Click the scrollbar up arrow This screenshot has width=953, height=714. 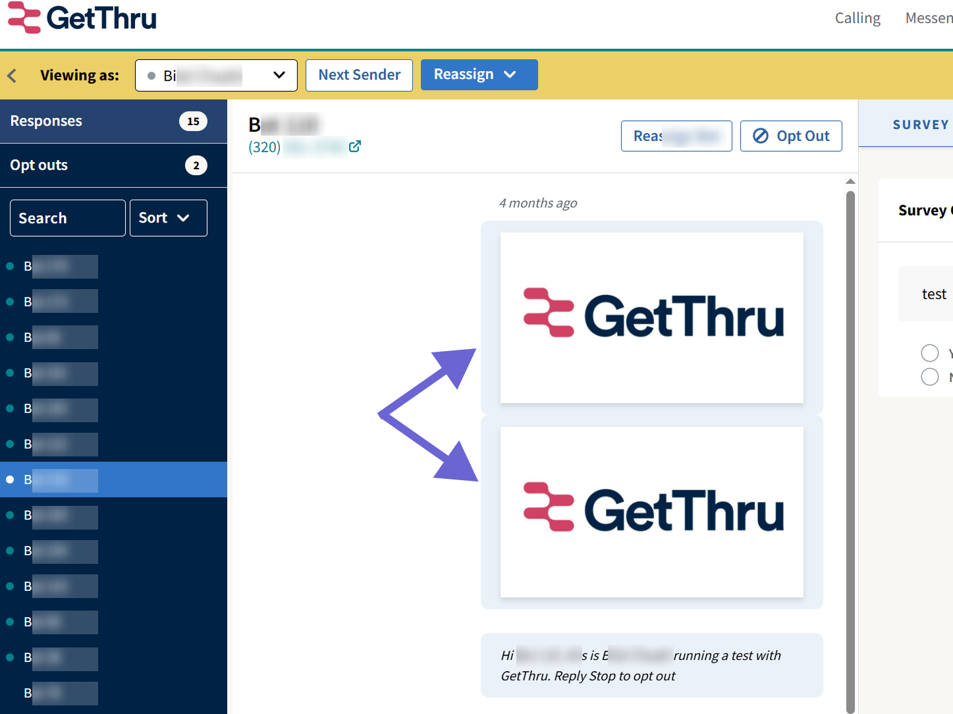coord(850,181)
